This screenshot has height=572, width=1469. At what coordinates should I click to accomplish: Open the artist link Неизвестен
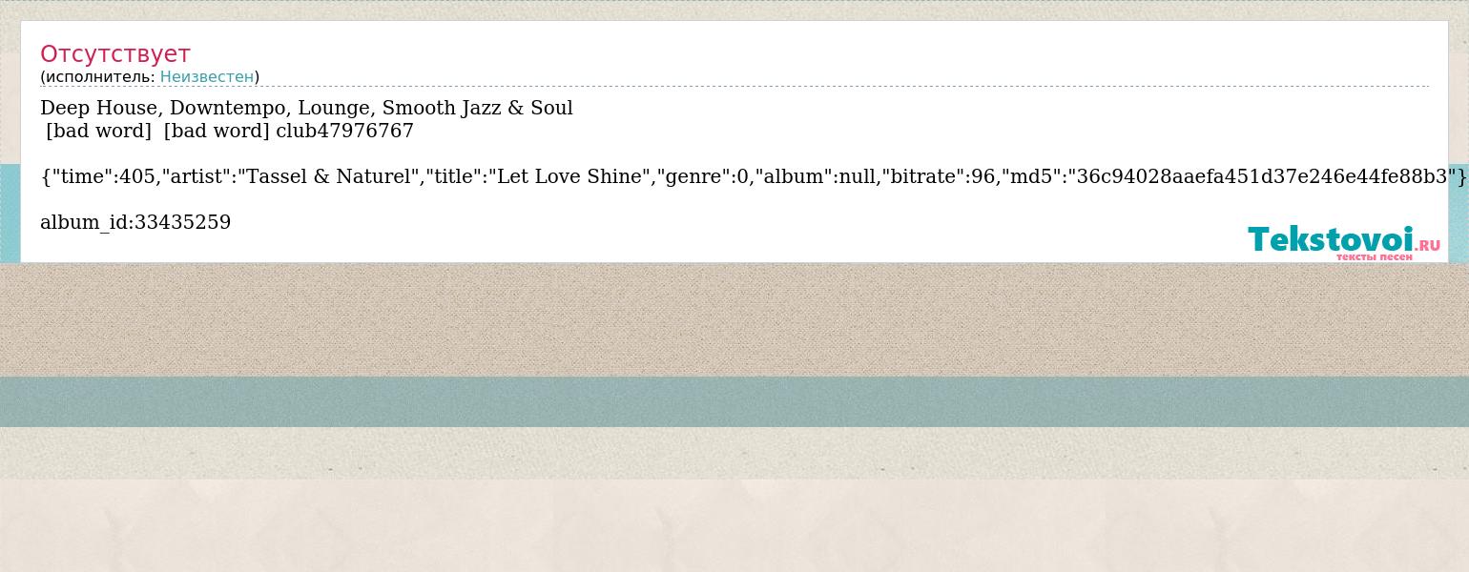click(x=207, y=76)
